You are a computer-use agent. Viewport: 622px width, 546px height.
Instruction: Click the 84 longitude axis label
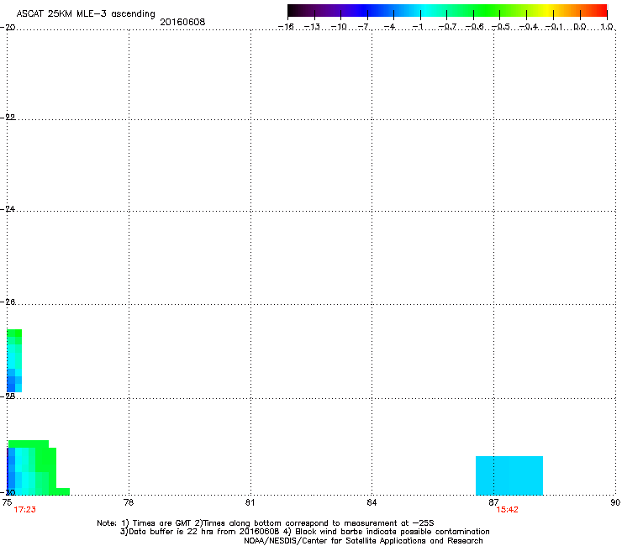(372, 502)
